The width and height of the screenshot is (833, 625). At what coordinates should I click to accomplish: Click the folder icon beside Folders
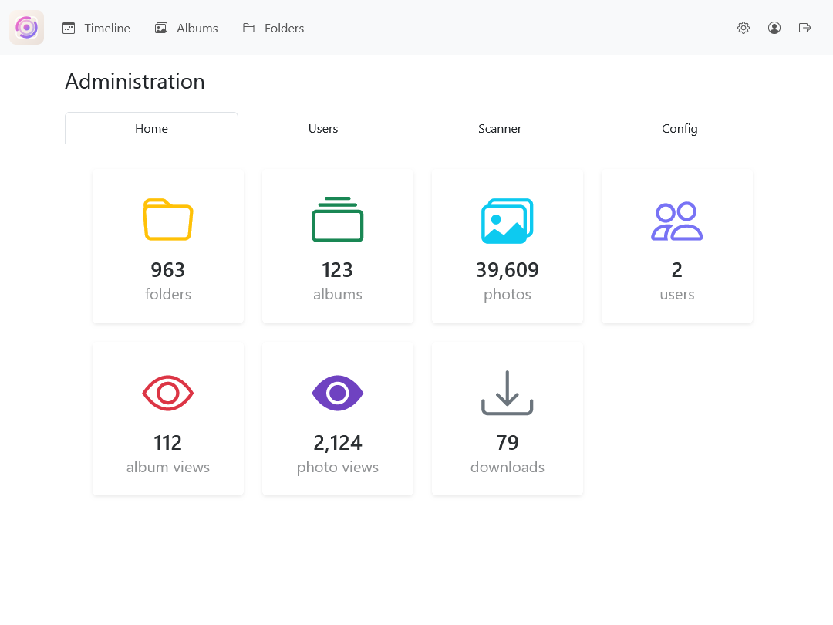tap(248, 29)
